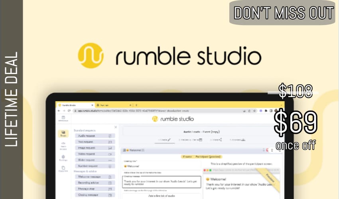
Task: Open the Team access sidebar icon
Action: coord(63,146)
